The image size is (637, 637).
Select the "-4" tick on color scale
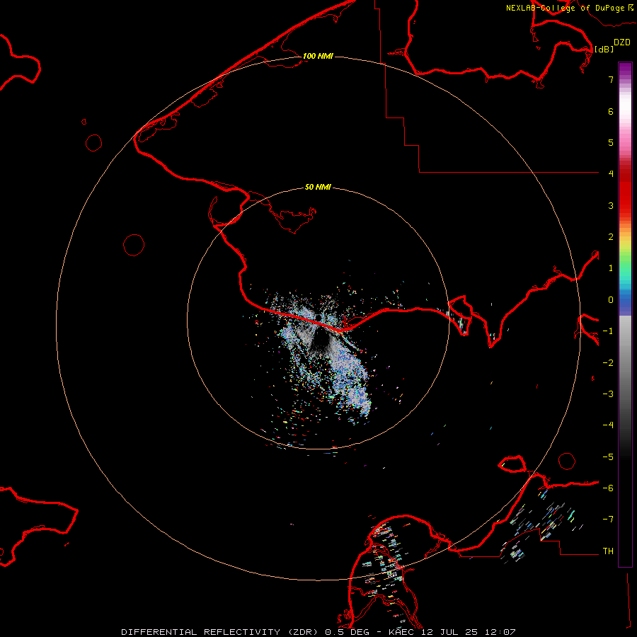click(x=608, y=425)
